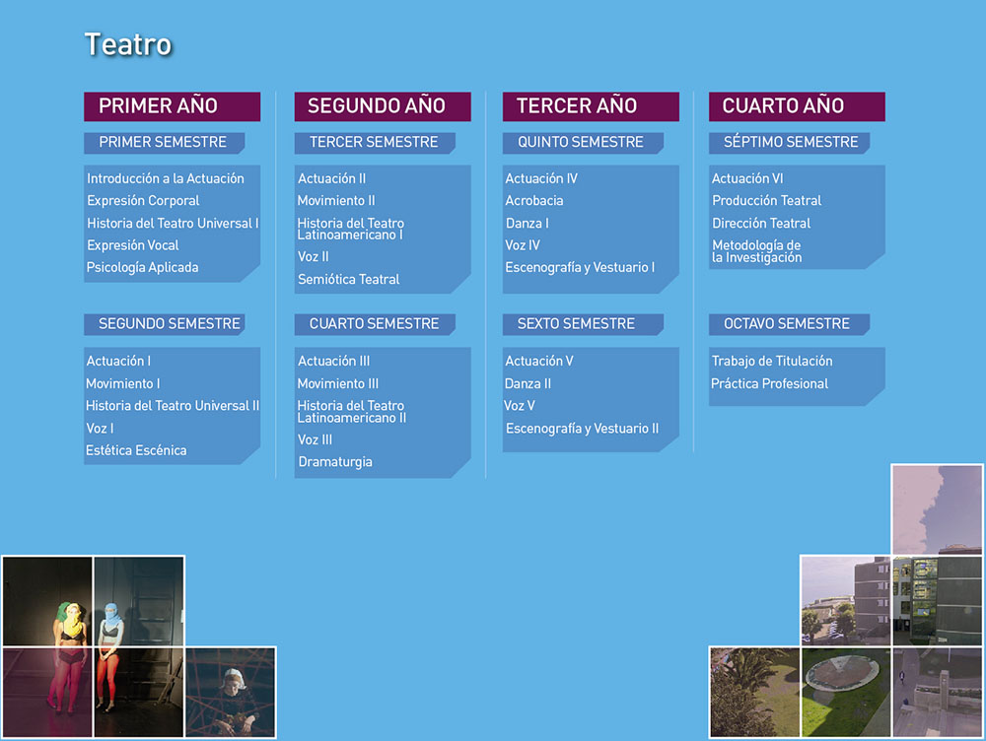This screenshot has width=986, height=741.
Task: Open the palm tree garden photo
Action: [754, 692]
